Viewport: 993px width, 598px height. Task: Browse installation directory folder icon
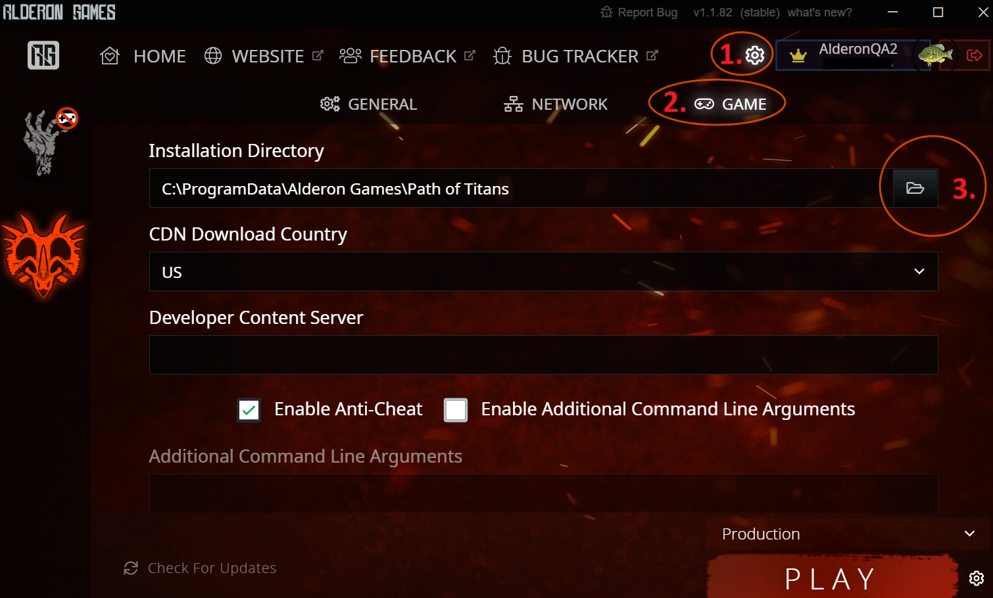coord(915,188)
